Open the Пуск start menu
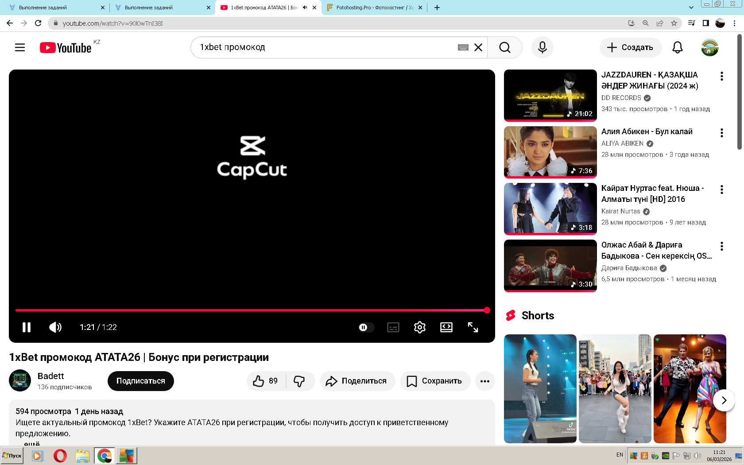 (x=12, y=455)
